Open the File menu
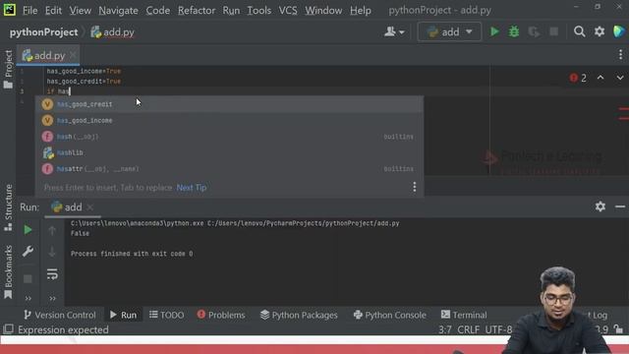This screenshot has height=354, width=629. tap(30, 10)
